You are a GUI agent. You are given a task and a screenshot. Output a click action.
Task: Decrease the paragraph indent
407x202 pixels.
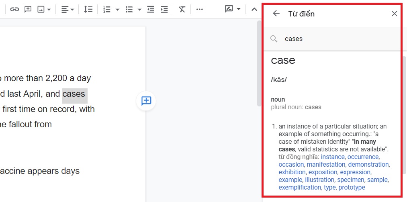click(151, 9)
